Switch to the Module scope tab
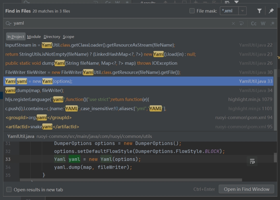 pyautogui.click(x=34, y=36)
